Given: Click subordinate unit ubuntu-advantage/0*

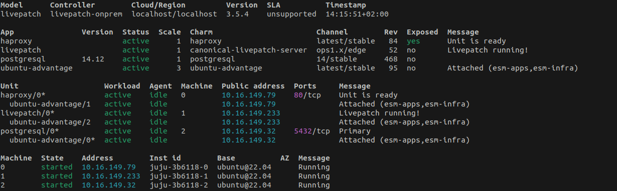Looking at the screenshot, I should 52,140.
